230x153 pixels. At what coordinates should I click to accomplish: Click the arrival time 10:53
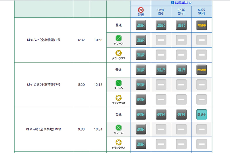tap(98, 40)
